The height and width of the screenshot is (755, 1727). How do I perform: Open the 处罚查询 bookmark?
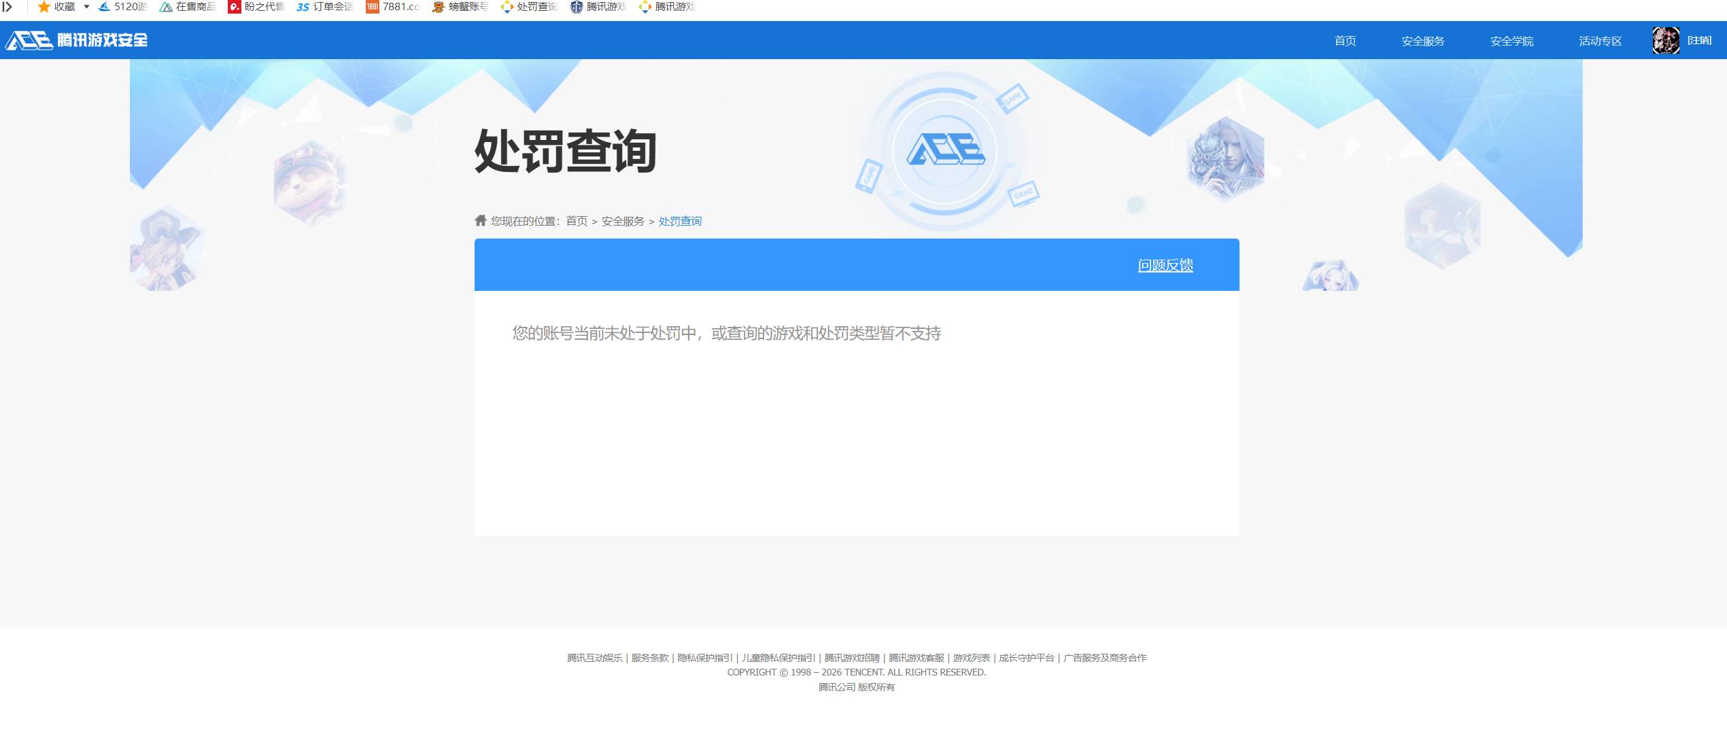point(534,7)
